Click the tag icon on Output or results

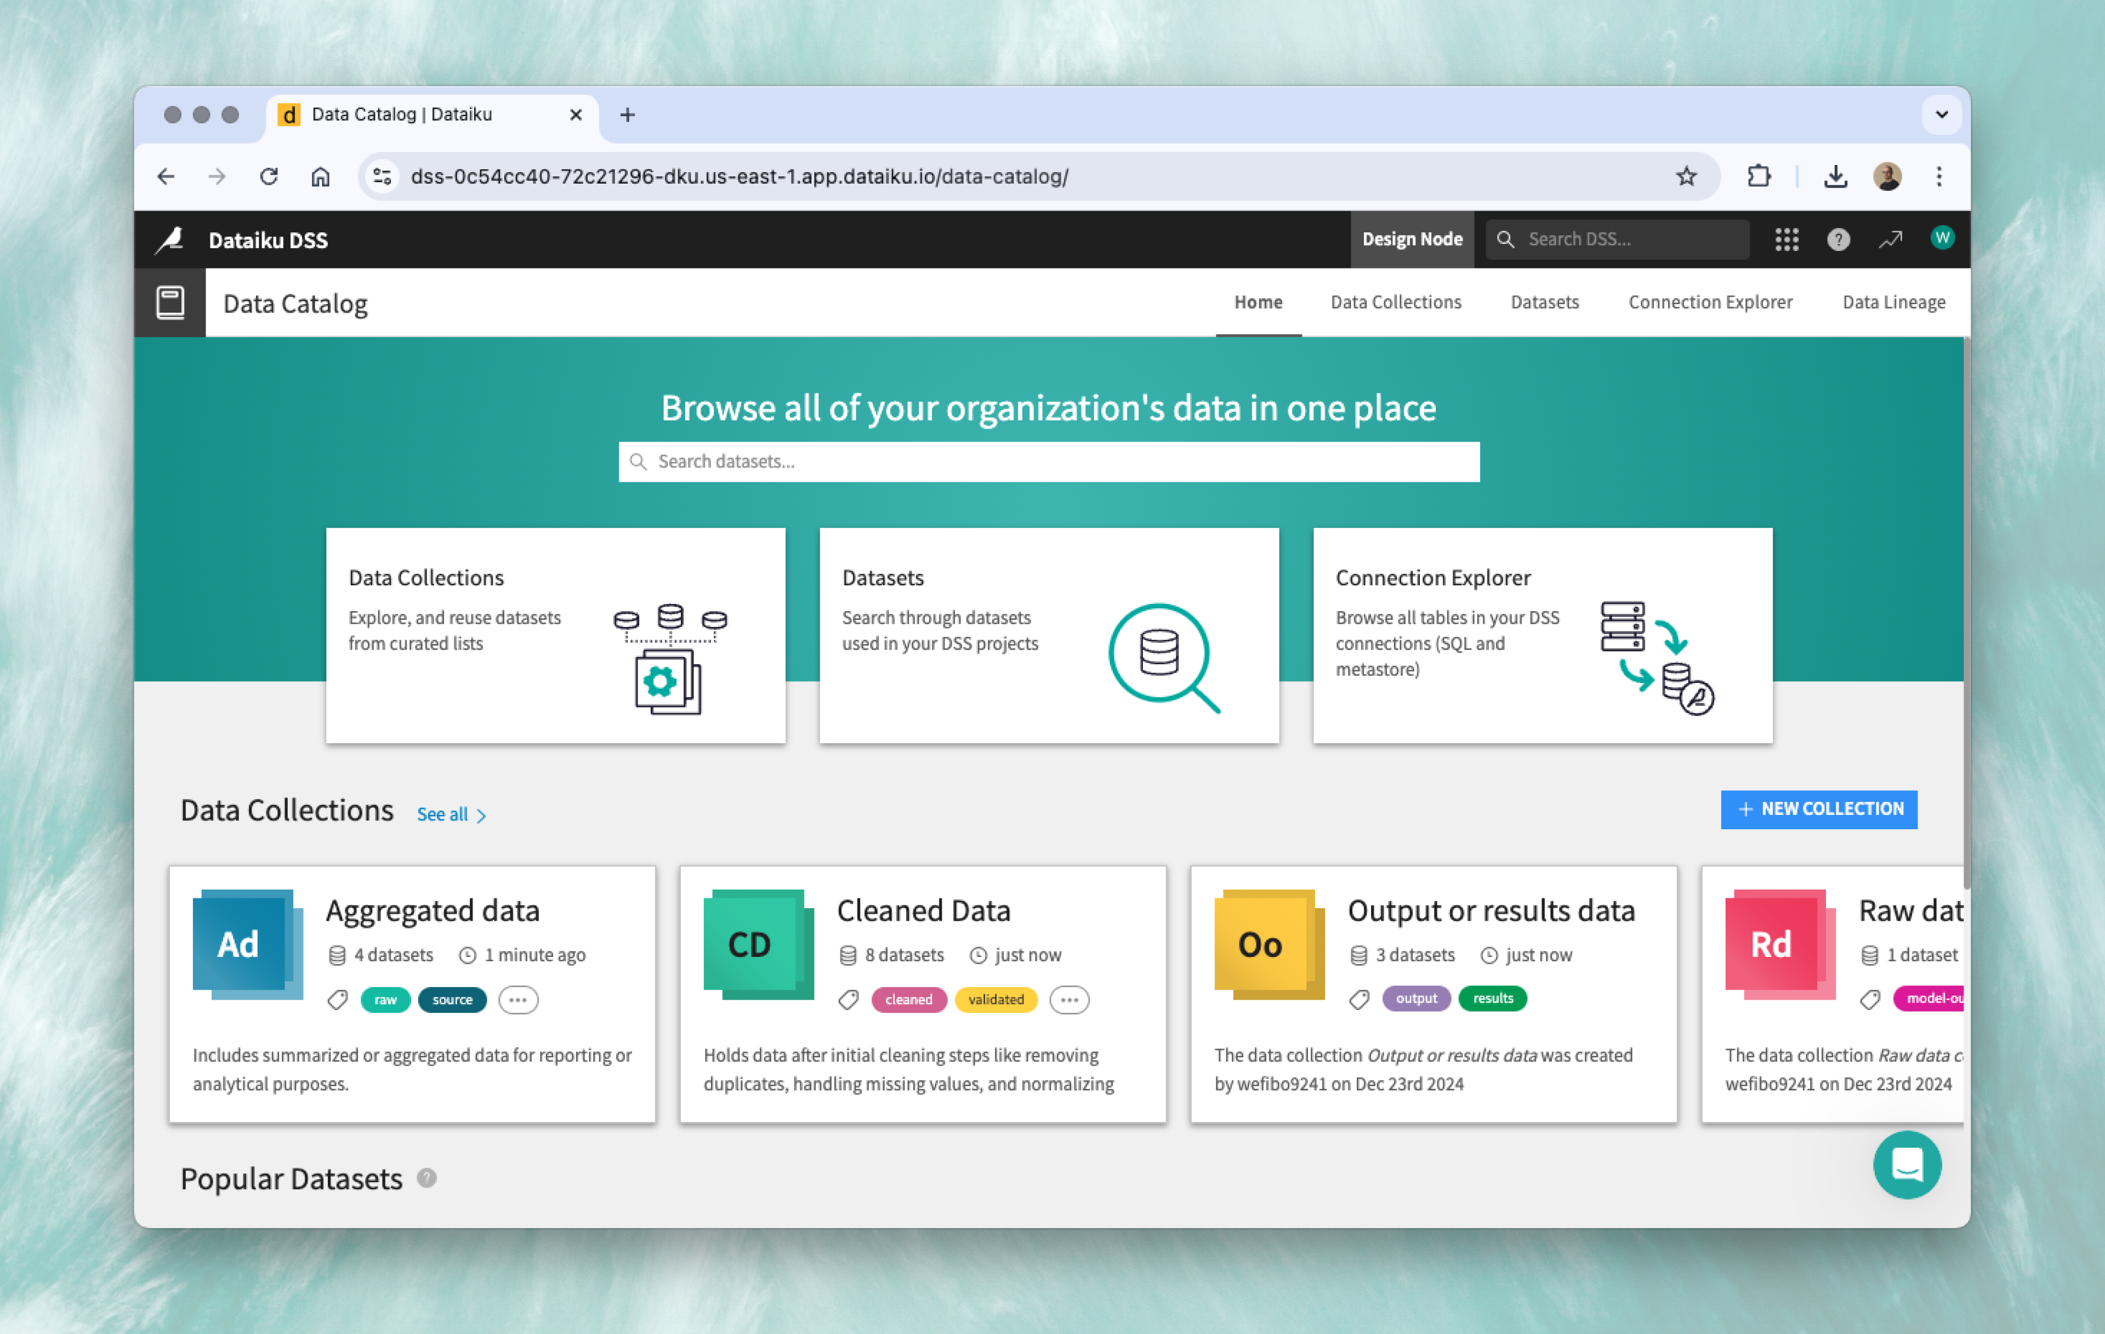(1359, 999)
